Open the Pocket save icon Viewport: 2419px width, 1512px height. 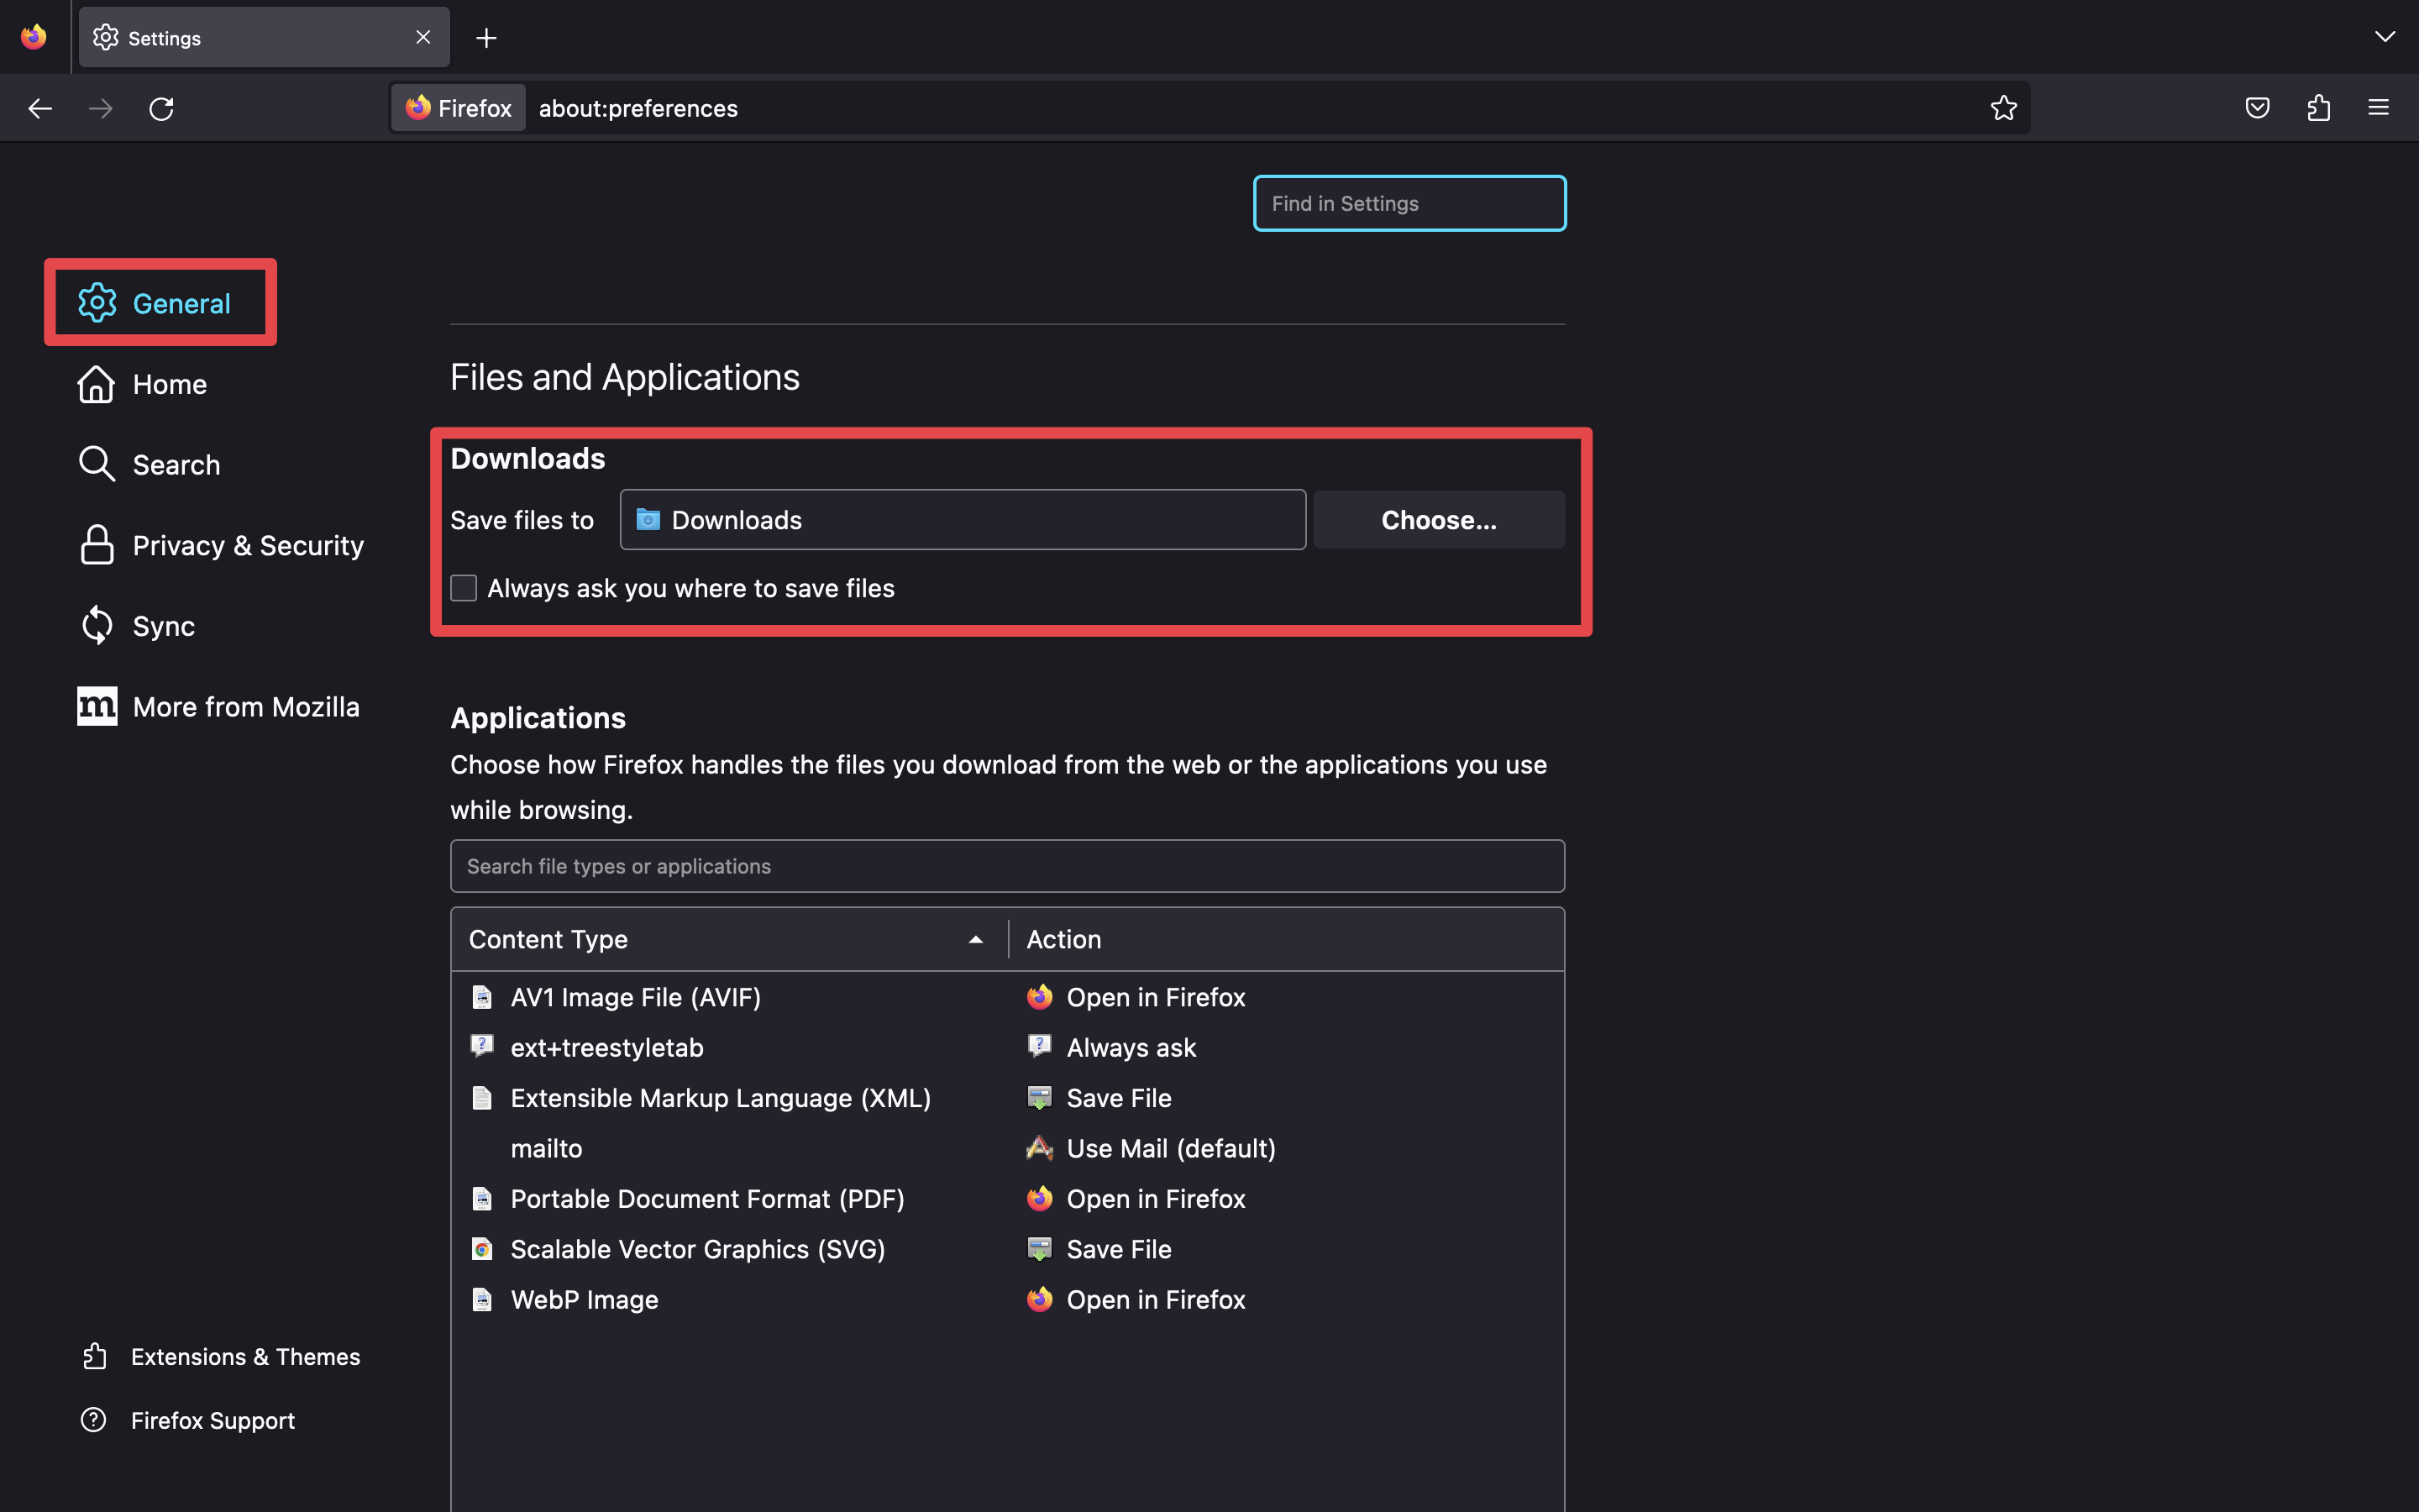tap(2257, 108)
